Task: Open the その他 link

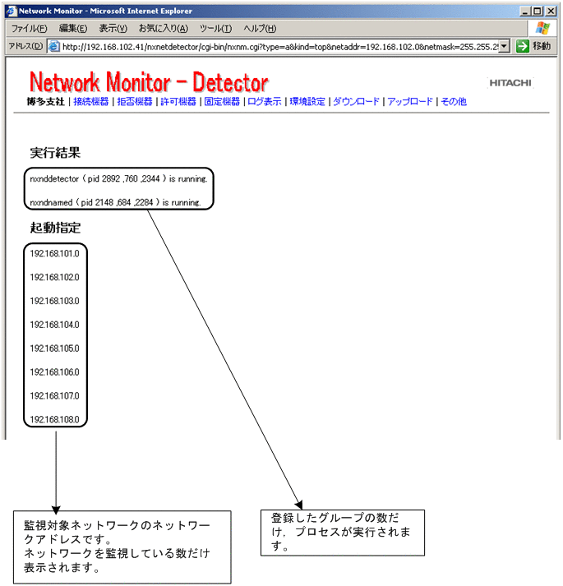Action: 454,102
